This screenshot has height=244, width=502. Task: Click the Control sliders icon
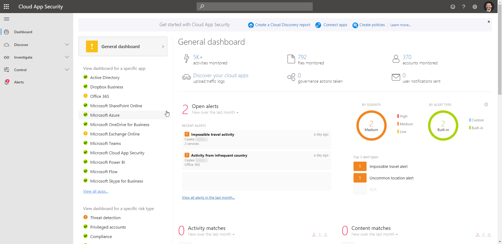point(7,70)
